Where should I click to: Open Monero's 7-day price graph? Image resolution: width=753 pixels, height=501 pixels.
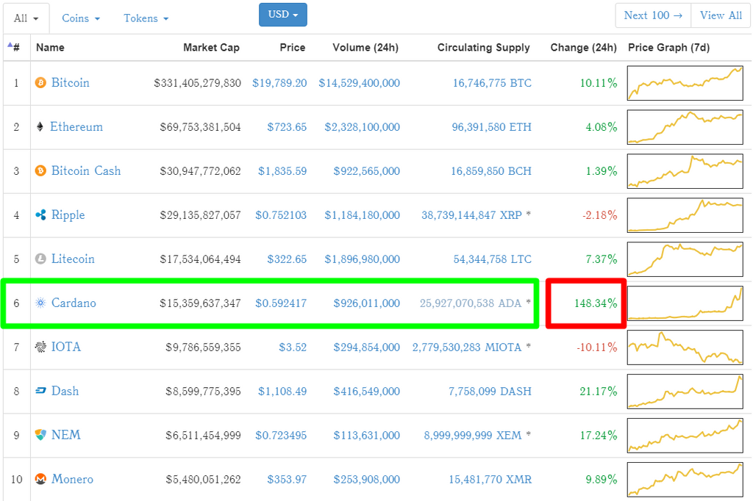[x=685, y=479]
